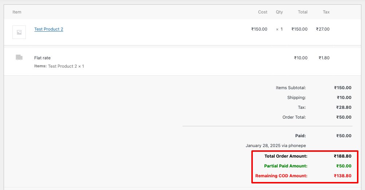The image size is (365, 190).
Task: Click the product cost ₹150.00 in the Cost column
Action: [259, 29]
